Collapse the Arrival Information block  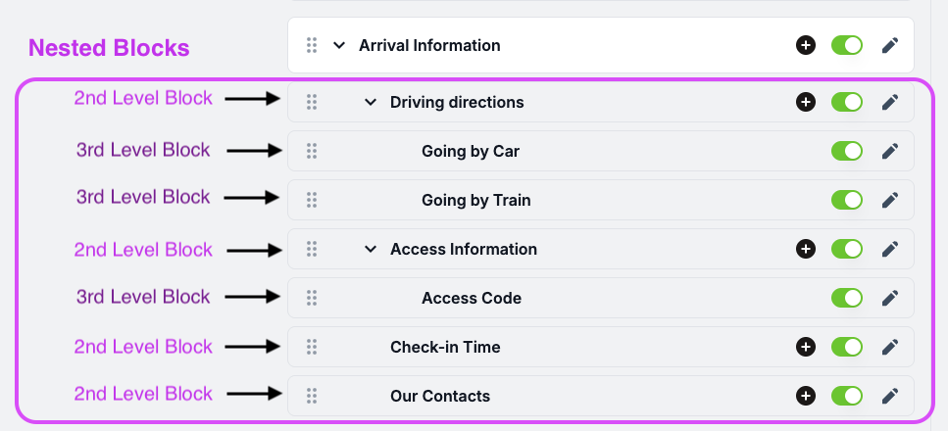tap(339, 45)
